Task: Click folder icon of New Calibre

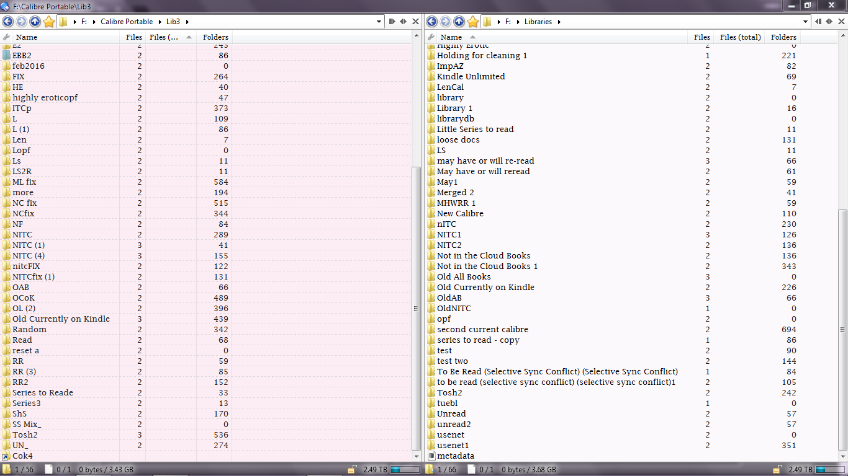Action: pyautogui.click(x=431, y=214)
